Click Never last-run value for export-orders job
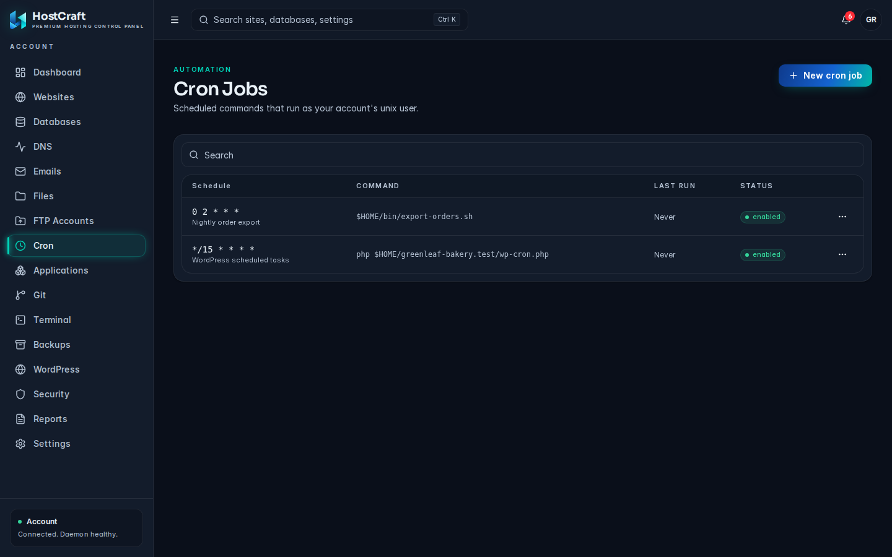Screen dimensions: 892x557 [665, 217]
